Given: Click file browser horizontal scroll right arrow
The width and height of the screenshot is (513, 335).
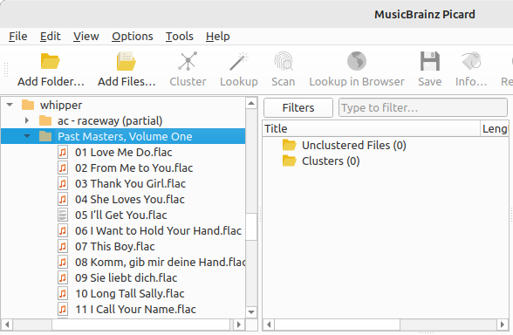Looking at the screenshot, I should (x=239, y=325).
